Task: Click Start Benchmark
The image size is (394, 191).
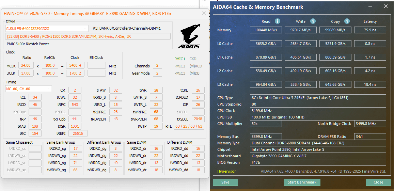Action: 302,182
